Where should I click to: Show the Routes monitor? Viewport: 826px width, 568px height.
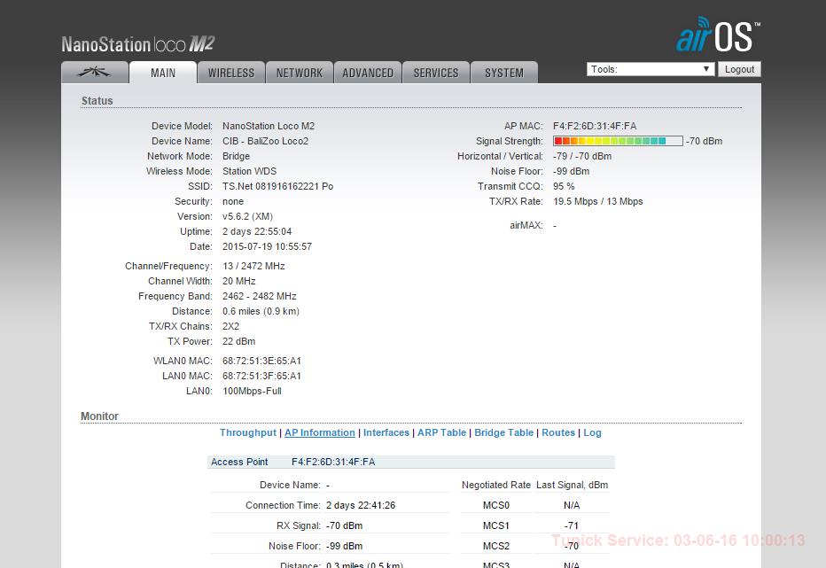click(x=558, y=432)
